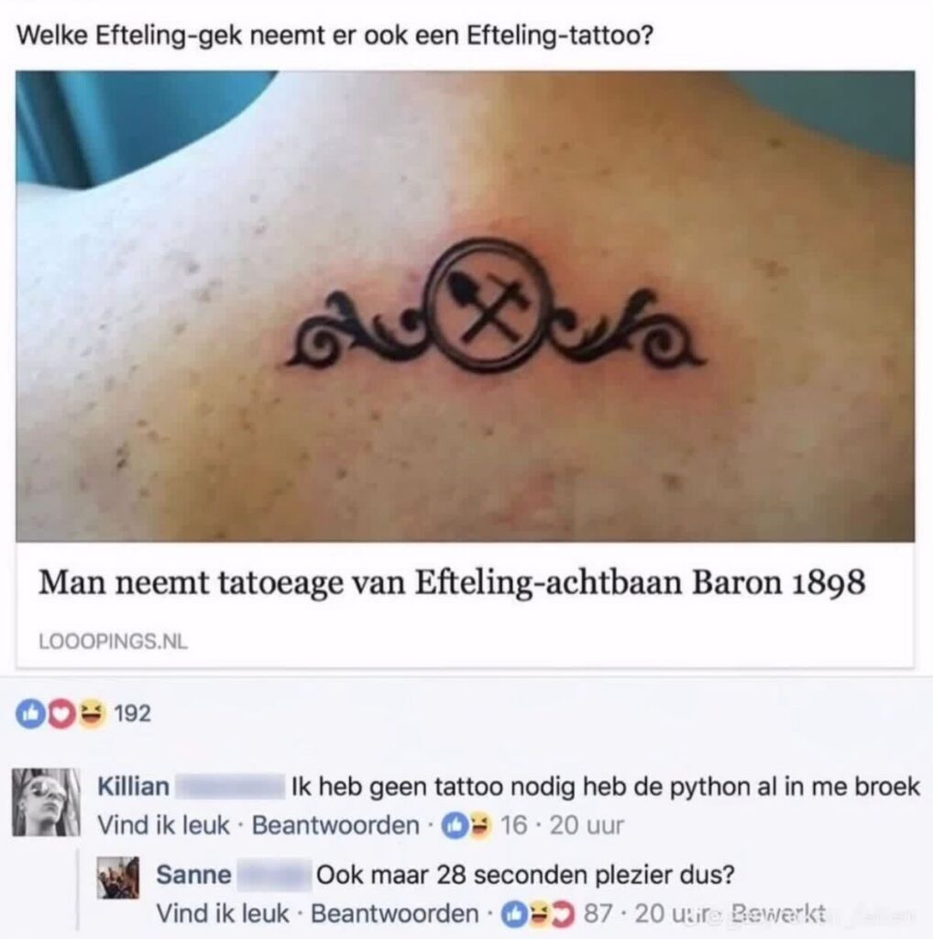Open the Baron 1898 tattoo article image

tap(465, 306)
